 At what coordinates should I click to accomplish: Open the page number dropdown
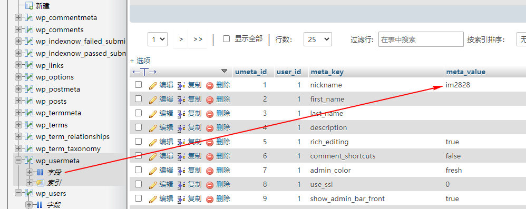coord(158,39)
